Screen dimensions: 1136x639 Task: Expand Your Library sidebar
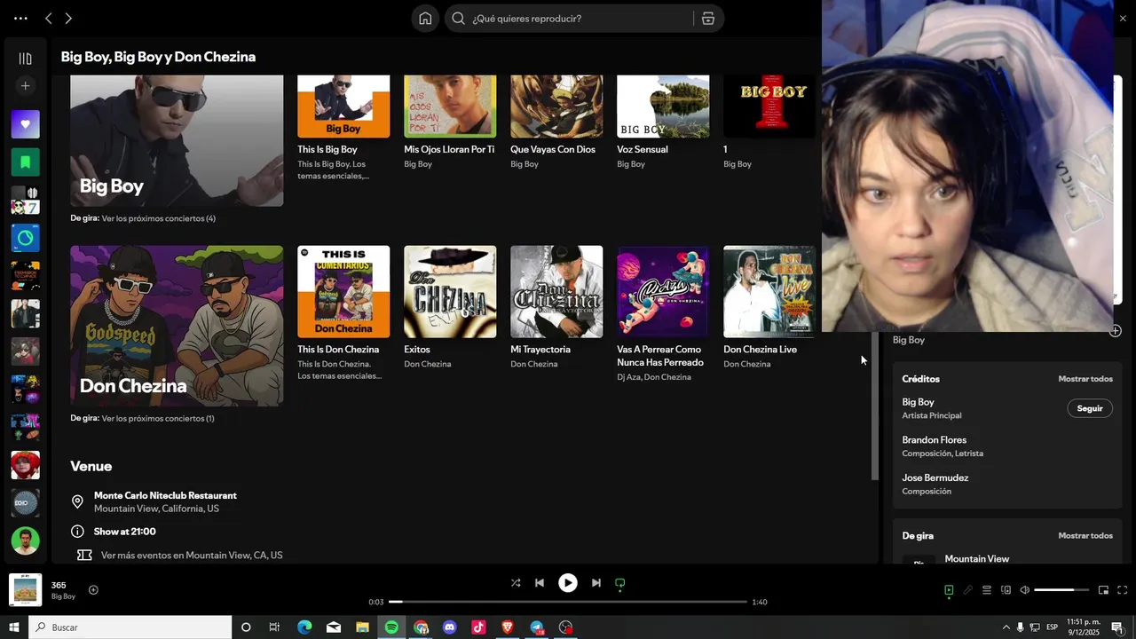pyautogui.click(x=25, y=59)
